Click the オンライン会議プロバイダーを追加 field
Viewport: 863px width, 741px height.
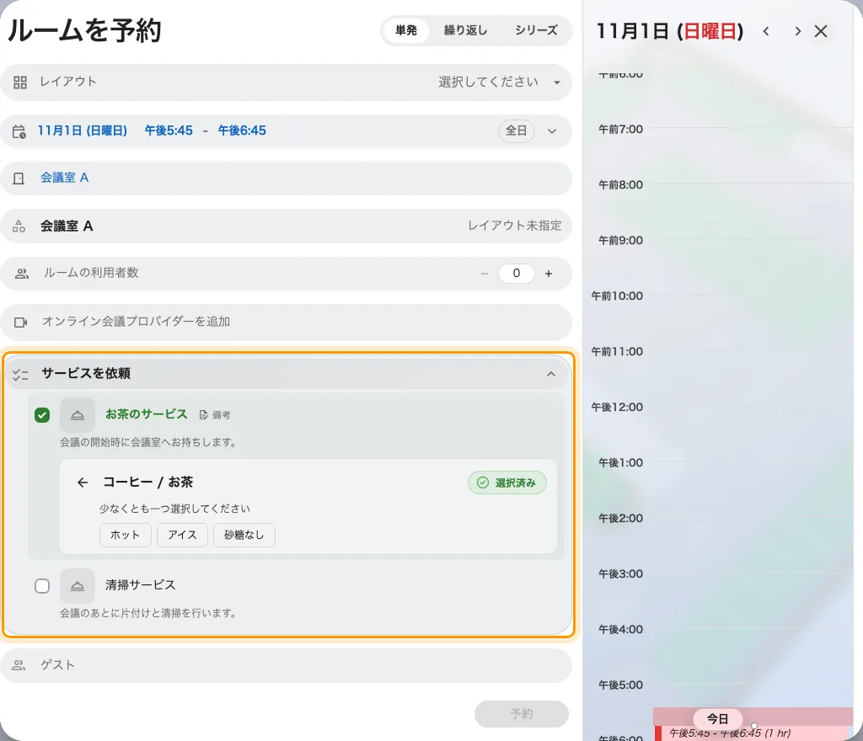[x=287, y=323]
